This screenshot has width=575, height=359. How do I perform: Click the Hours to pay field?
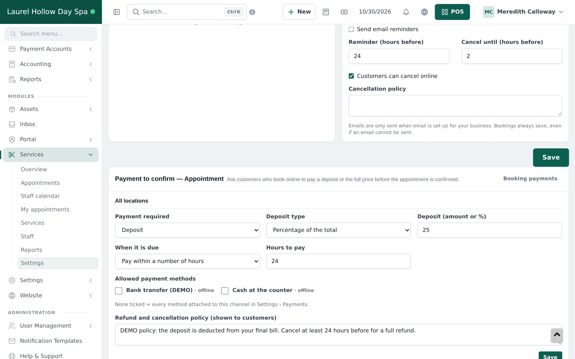pos(338,261)
